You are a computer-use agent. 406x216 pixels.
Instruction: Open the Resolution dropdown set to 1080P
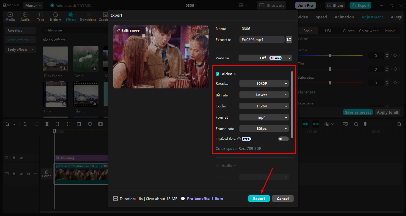pyautogui.click(x=264, y=83)
